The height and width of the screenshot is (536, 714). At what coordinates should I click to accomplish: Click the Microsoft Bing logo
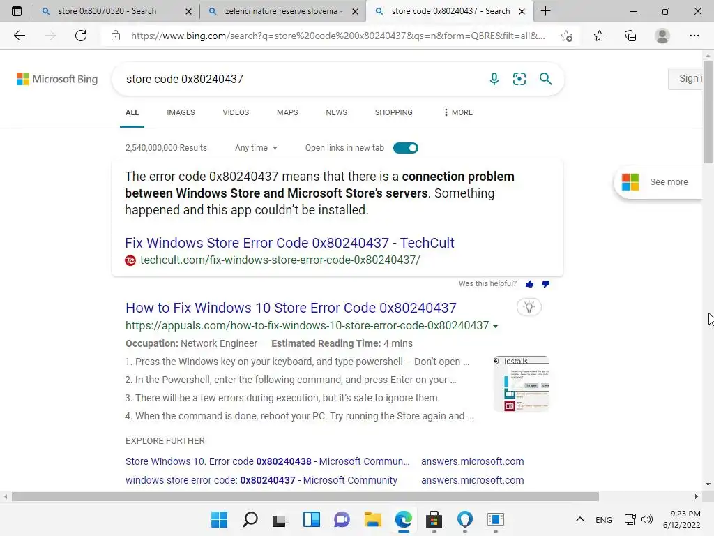tap(57, 79)
